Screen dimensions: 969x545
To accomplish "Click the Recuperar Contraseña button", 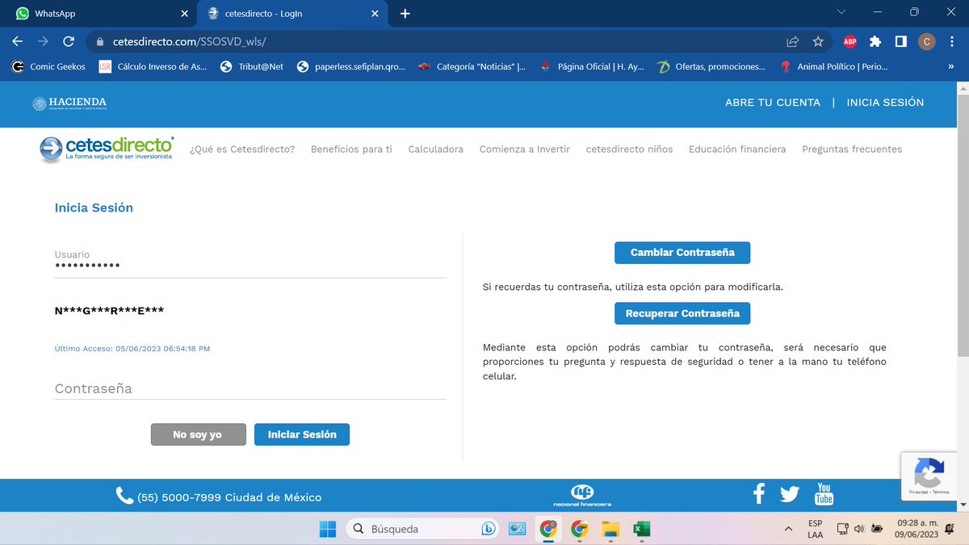I will point(682,313).
